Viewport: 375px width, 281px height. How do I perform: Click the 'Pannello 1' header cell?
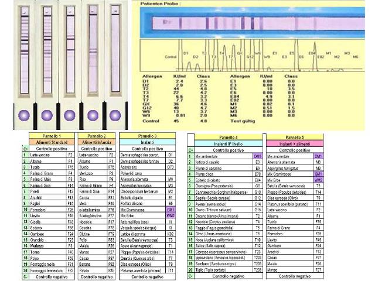point(52,136)
